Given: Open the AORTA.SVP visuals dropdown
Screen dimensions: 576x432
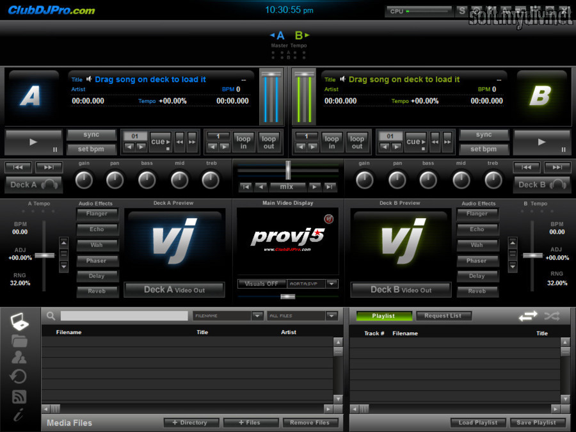Looking at the screenshot, I should [x=332, y=284].
